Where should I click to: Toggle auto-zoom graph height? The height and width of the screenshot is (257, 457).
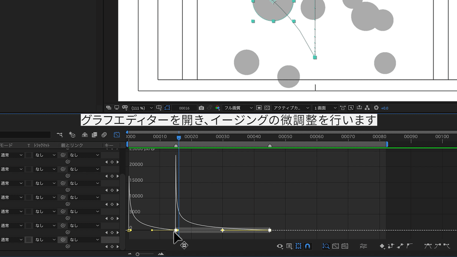(x=326, y=246)
